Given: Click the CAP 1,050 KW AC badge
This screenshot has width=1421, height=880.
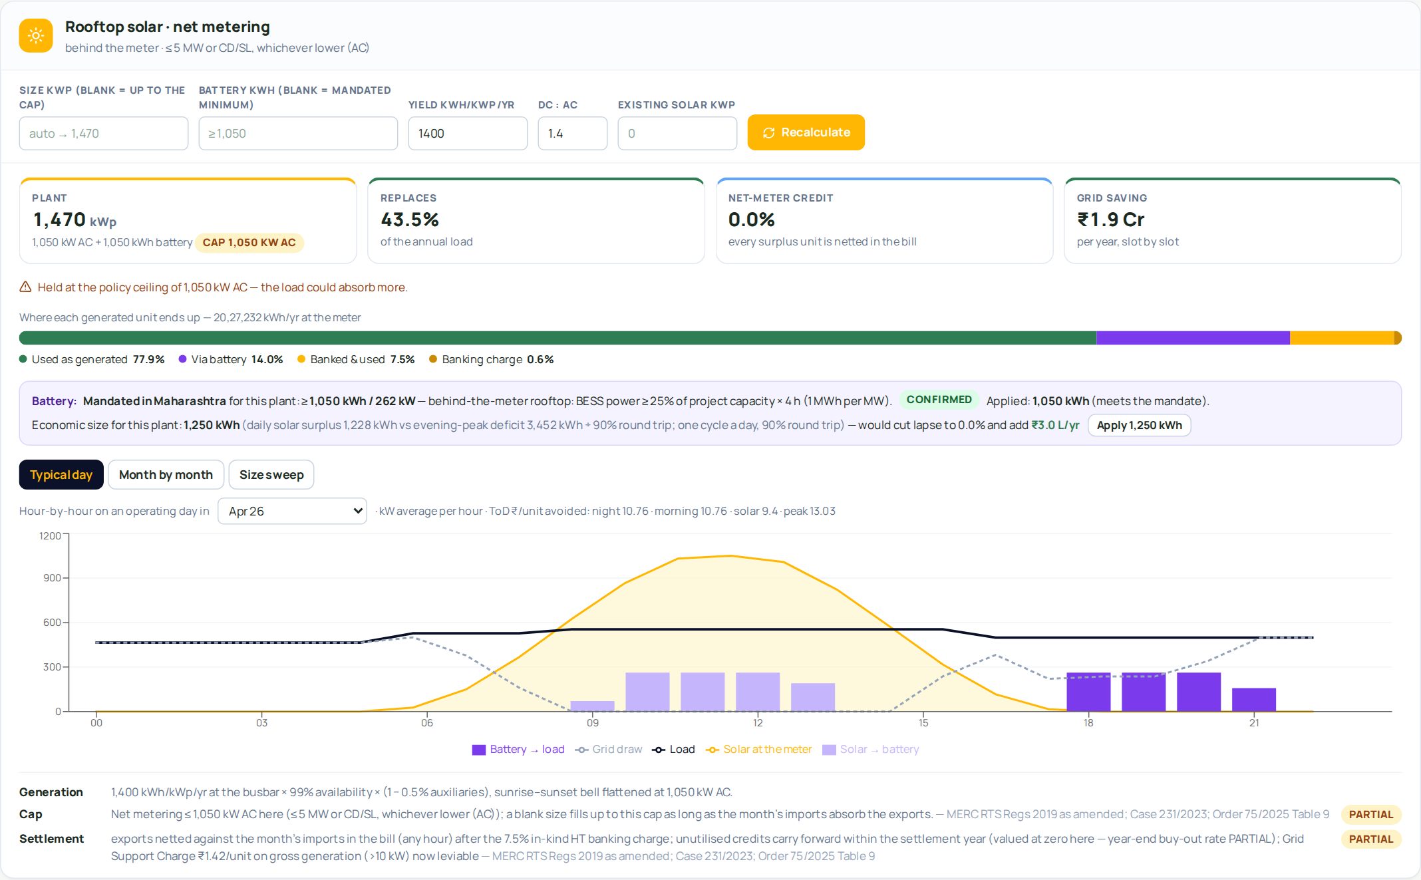Looking at the screenshot, I should 249,243.
